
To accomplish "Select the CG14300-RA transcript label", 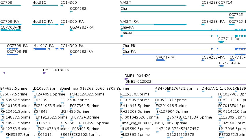I will point(72,21).
